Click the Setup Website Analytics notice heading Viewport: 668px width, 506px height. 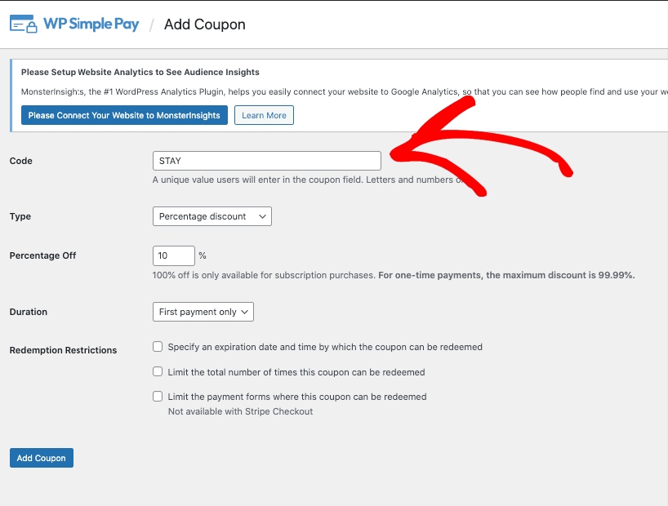[x=140, y=73]
